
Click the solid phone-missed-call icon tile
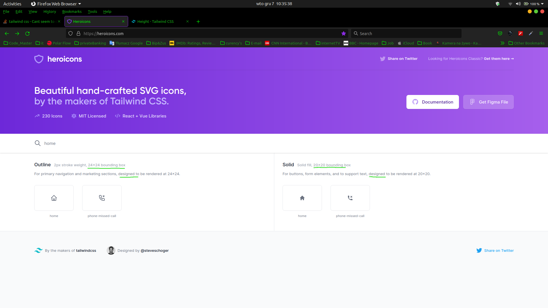point(350,198)
